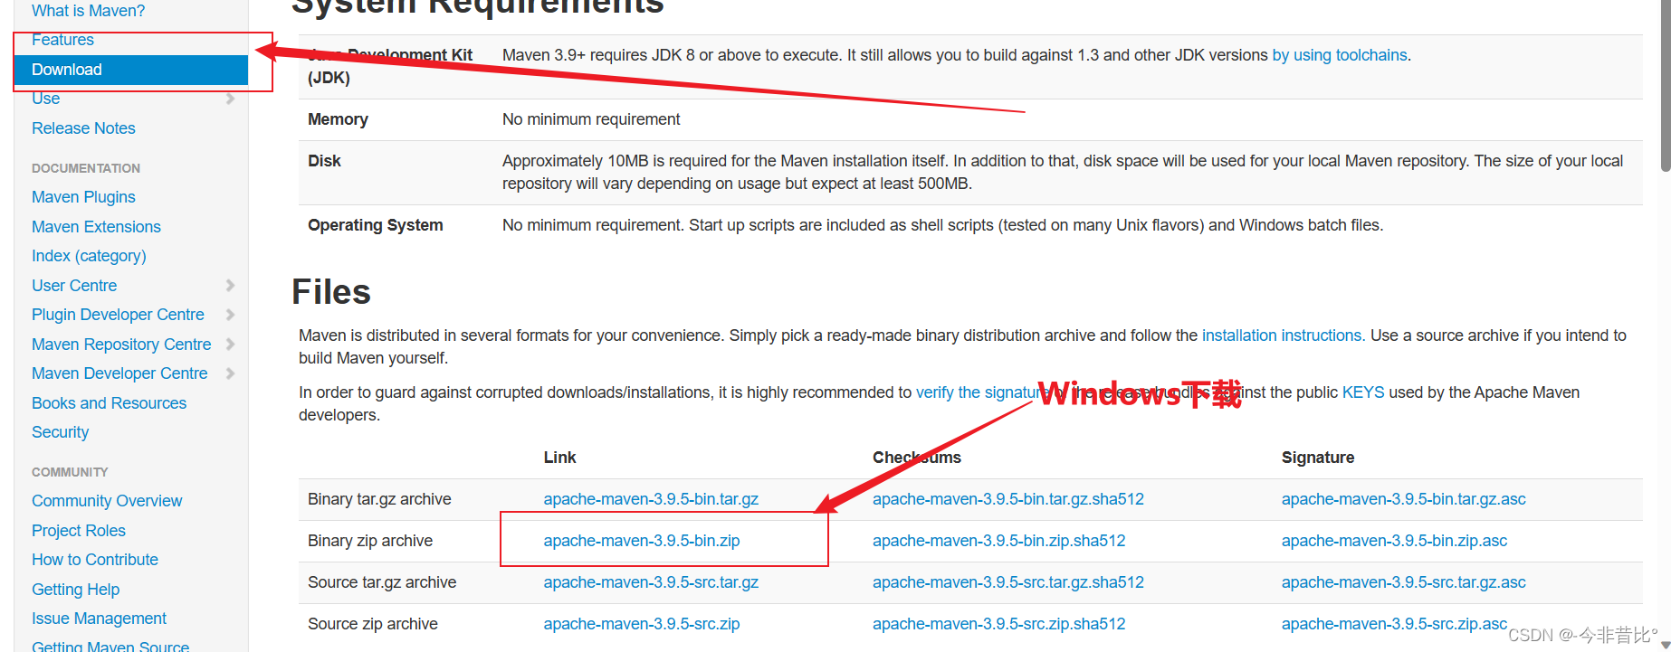Open apache-maven-3.9.5-src.zip.sha512 checksum
The width and height of the screenshot is (1671, 652).
999,624
